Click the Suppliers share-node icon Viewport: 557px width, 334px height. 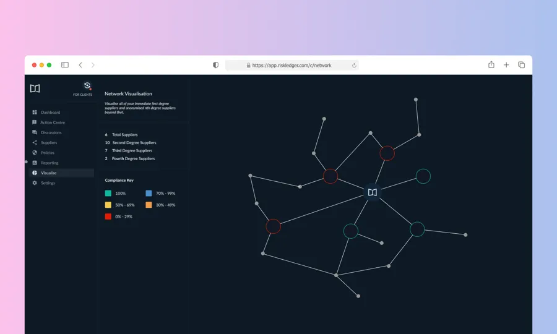[35, 142]
